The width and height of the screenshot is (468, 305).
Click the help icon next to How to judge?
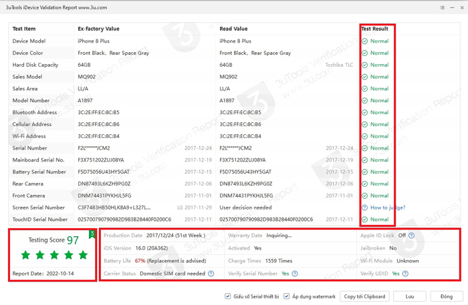point(365,208)
